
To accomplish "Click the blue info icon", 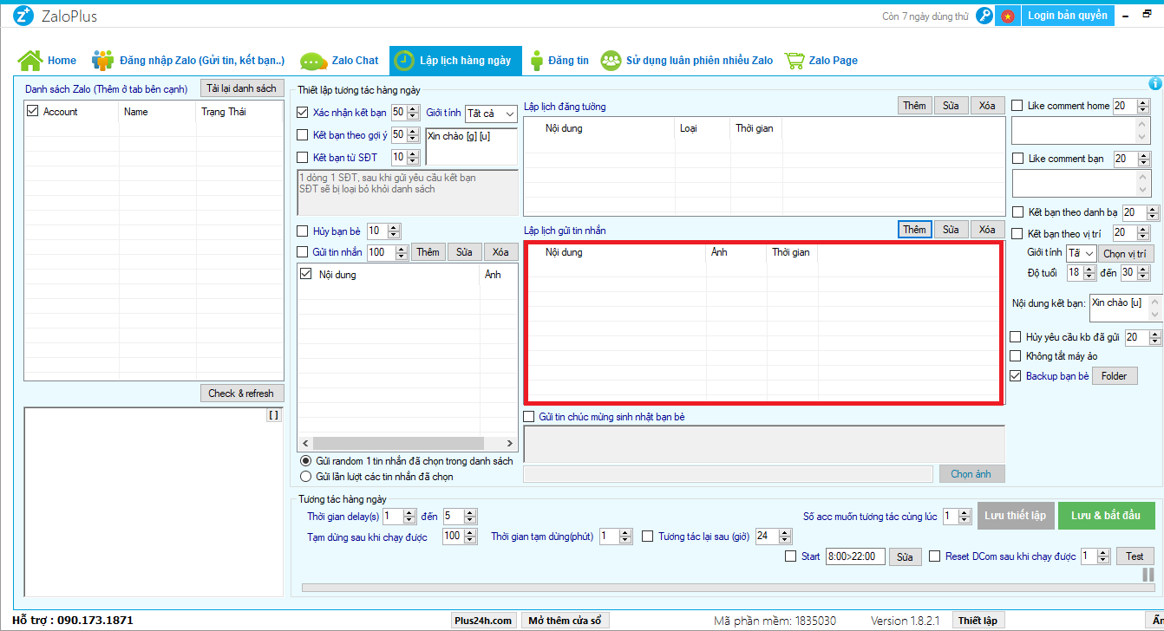I will 1154,83.
